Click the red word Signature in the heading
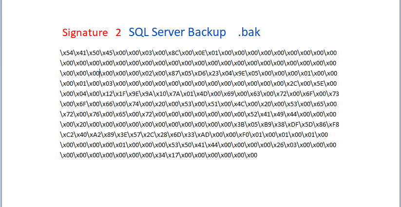Image resolution: width=401 pixels, height=207 pixels. pyautogui.click(x=85, y=33)
